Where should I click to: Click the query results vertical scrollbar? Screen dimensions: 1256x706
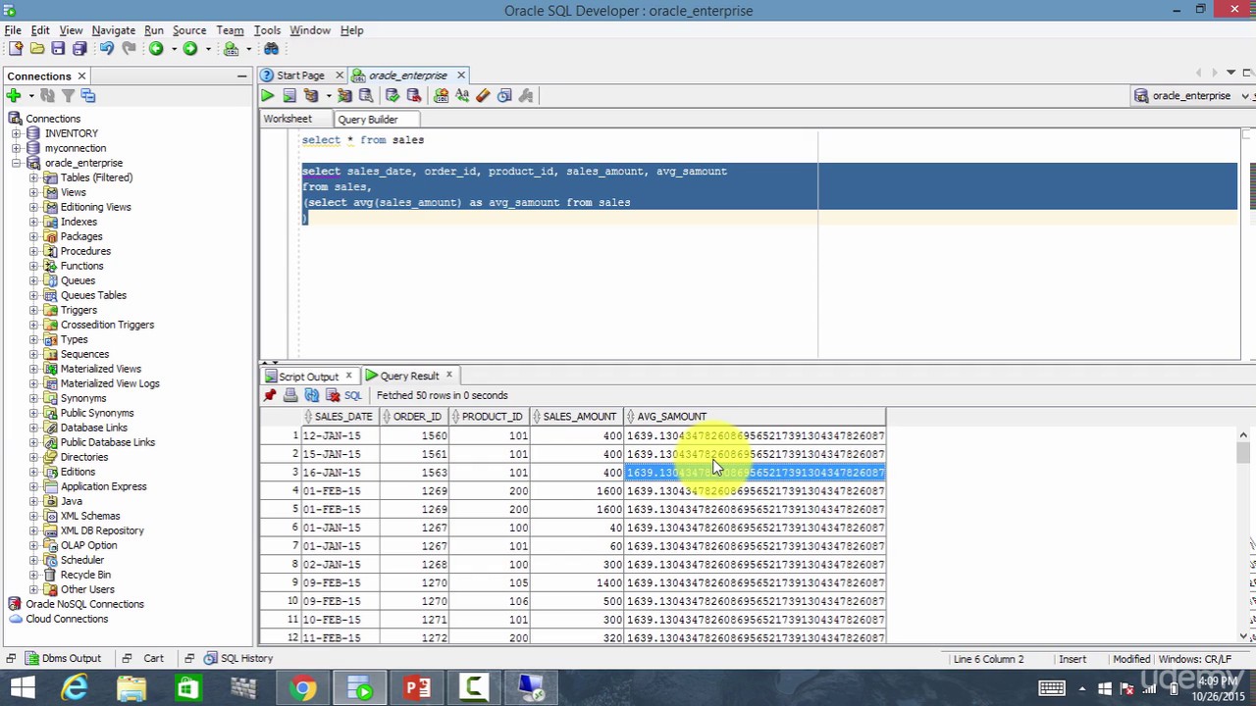coord(1243,534)
